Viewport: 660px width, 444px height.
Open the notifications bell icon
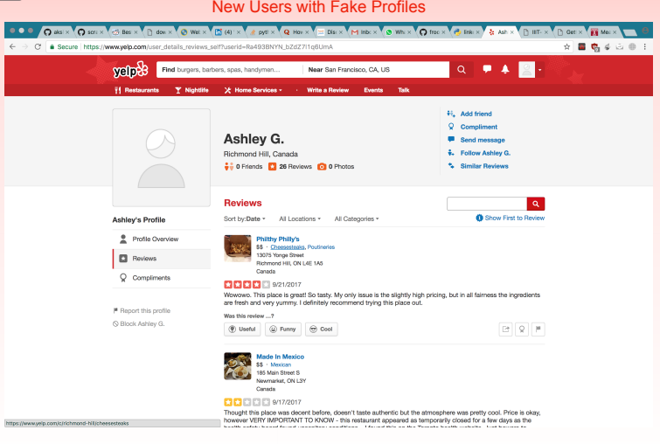[x=505, y=69]
